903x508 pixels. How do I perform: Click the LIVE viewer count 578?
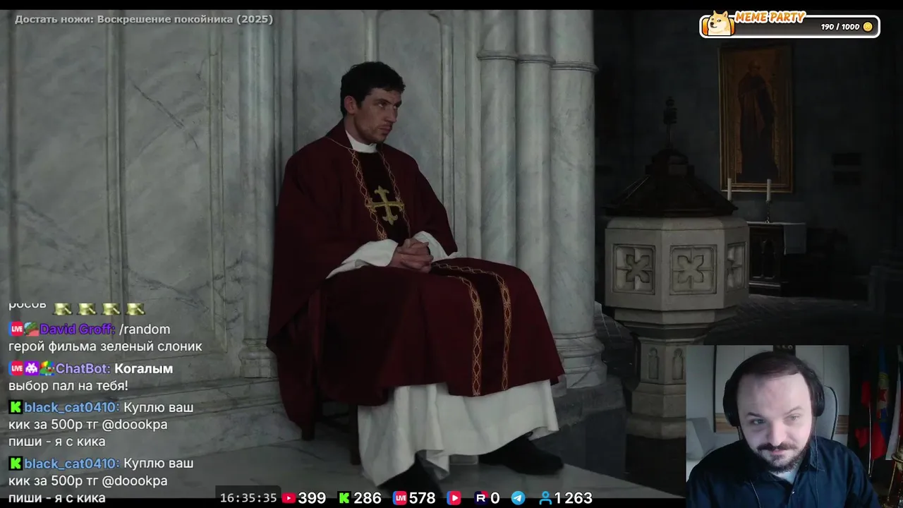[x=423, y=498]
